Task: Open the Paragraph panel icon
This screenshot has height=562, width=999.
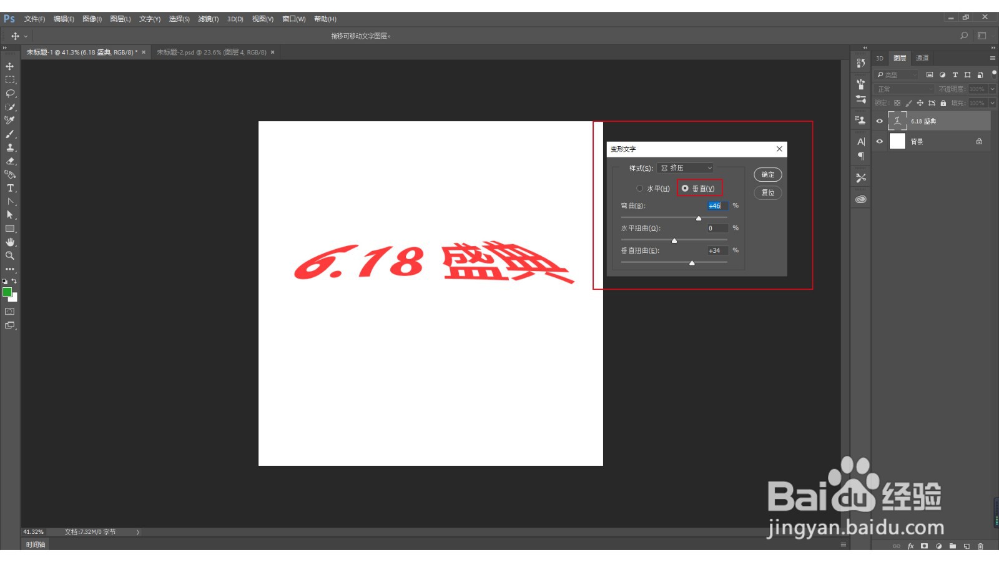Action: (861, 156)
